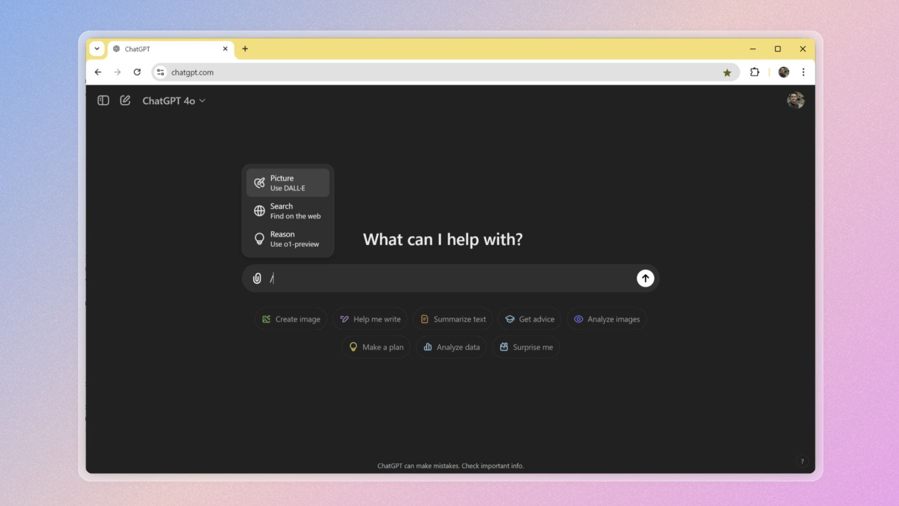
Task: Open the Chrome three-dot menu
Action: 803,72
